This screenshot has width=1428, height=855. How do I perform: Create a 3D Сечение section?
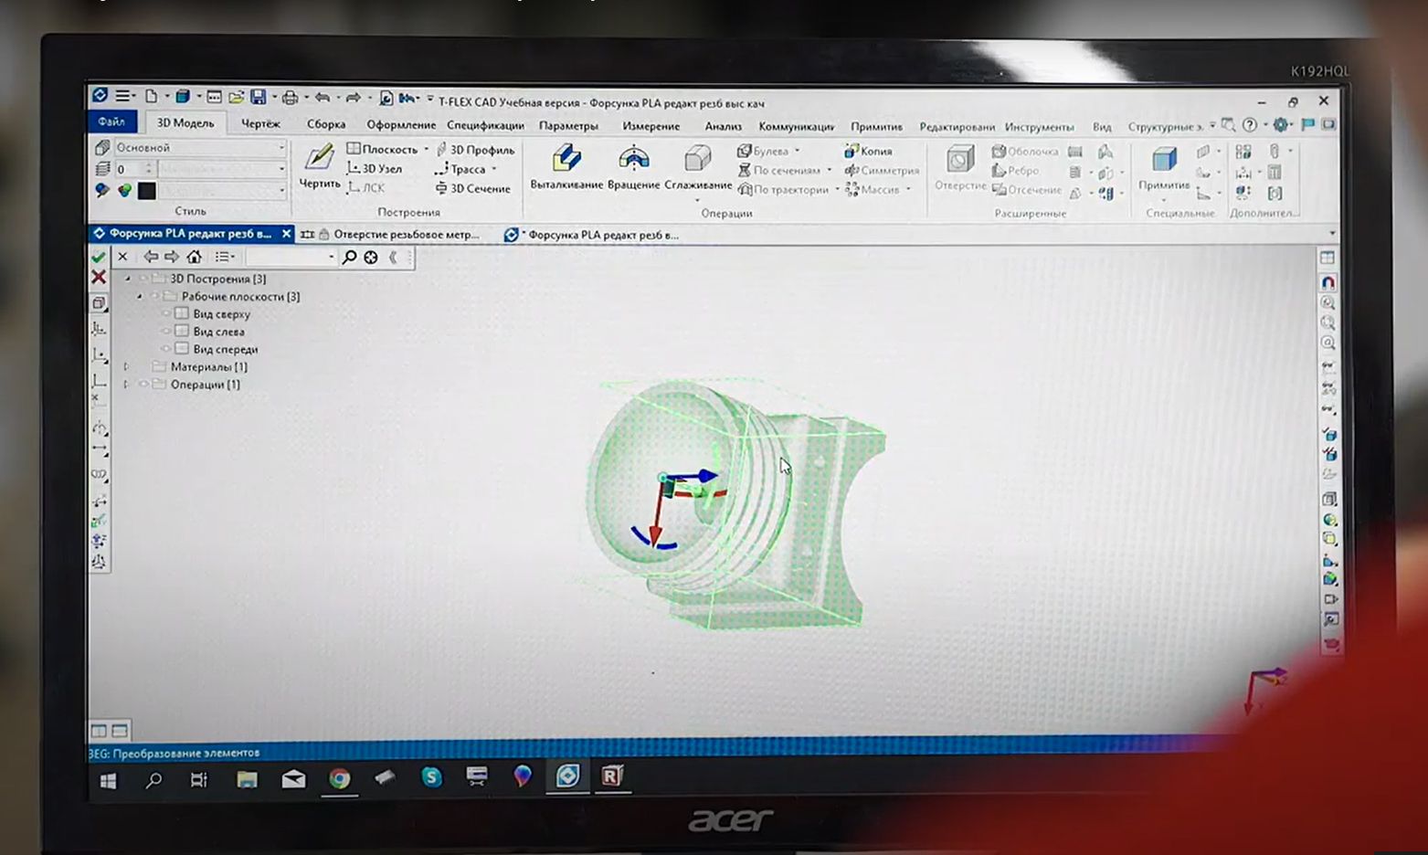point(472,188)
